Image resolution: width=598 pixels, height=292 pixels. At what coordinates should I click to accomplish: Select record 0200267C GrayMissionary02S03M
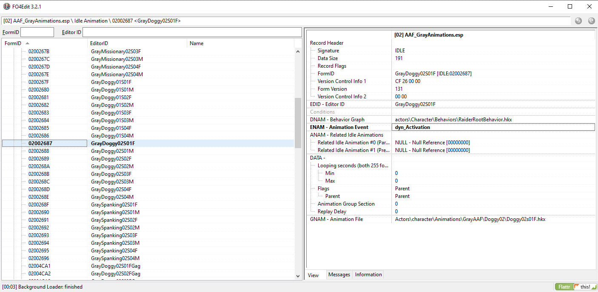pyautogui.click(x=148, y=59)
